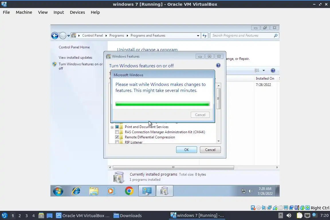Toggle Print and Document Services checkbox
The width and height of the screenshot is (330, 220).
[117, 127]
